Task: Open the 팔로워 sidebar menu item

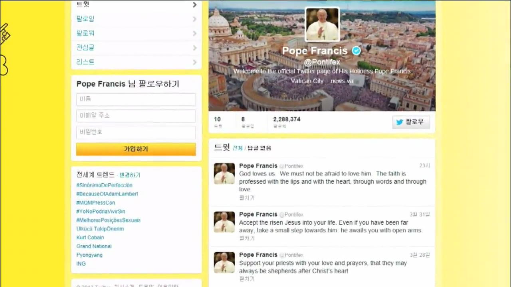Action: coord(136,33)
